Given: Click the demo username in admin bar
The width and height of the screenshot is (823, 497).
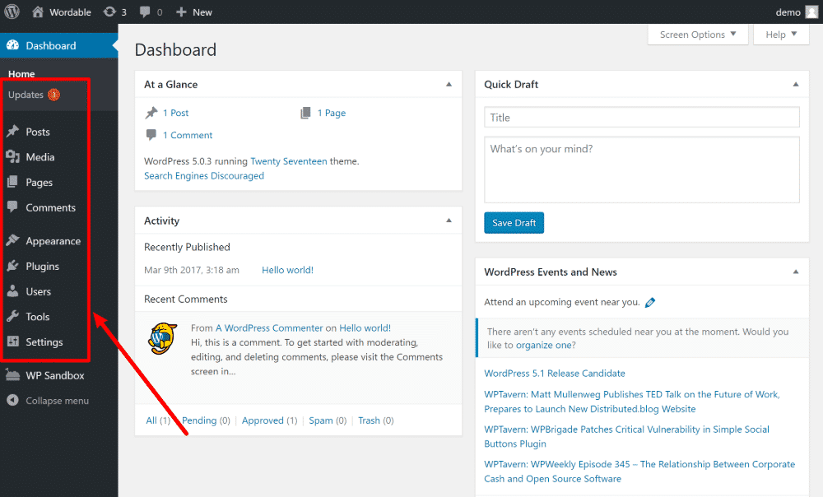Looking at the screenshot, I should point(788,12).
